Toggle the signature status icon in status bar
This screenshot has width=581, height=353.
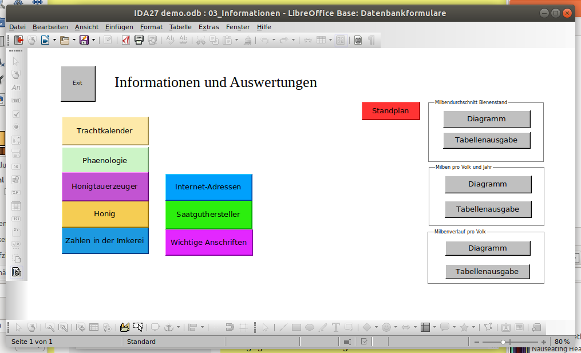(x=364, y=342)
